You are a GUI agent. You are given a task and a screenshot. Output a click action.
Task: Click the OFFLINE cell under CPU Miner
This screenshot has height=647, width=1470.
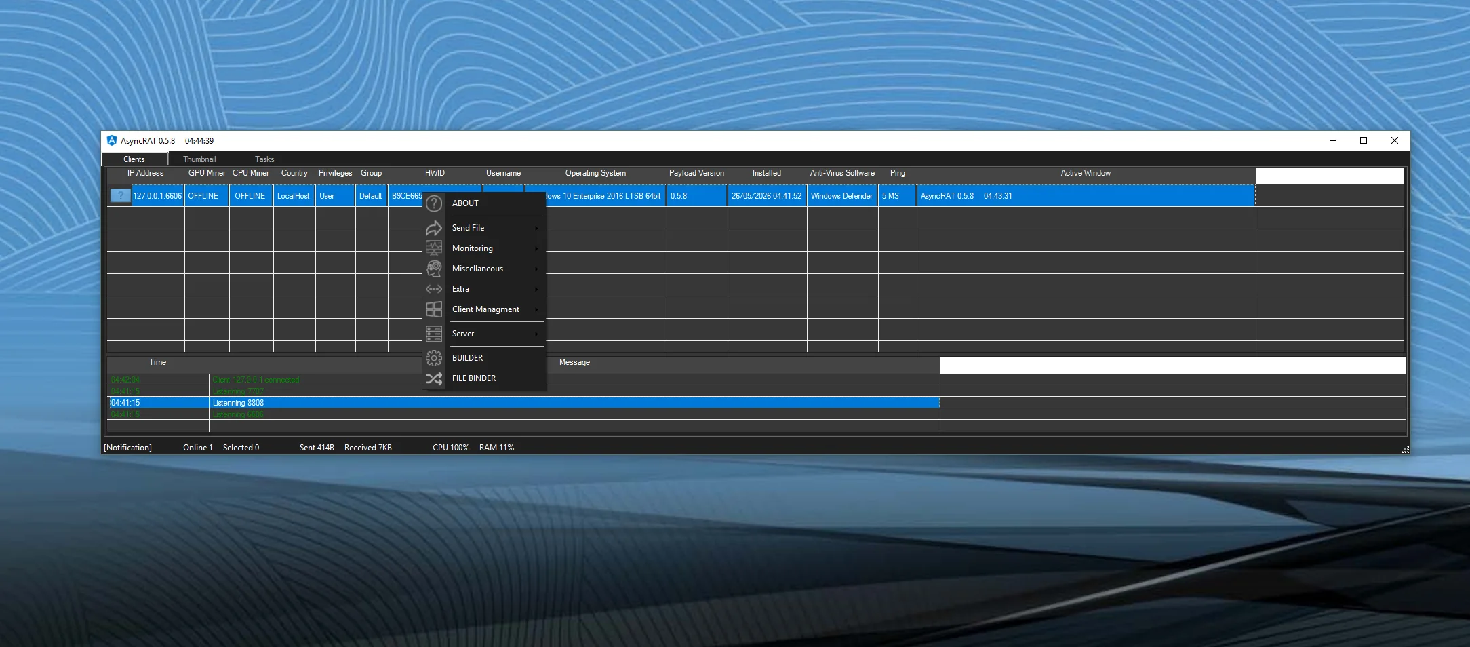coord(251,196)
